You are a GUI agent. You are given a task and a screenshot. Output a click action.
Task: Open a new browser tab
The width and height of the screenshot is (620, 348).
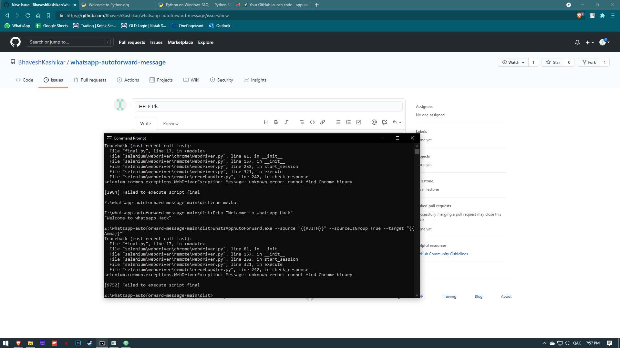317,5
